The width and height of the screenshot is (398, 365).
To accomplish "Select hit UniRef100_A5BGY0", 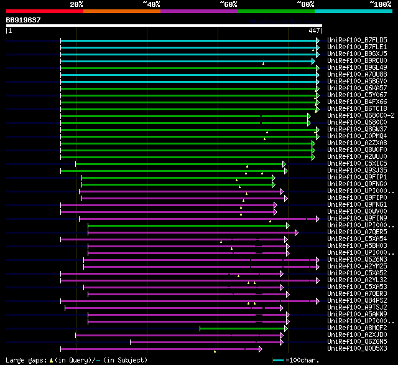I will (x=357, y=82).
